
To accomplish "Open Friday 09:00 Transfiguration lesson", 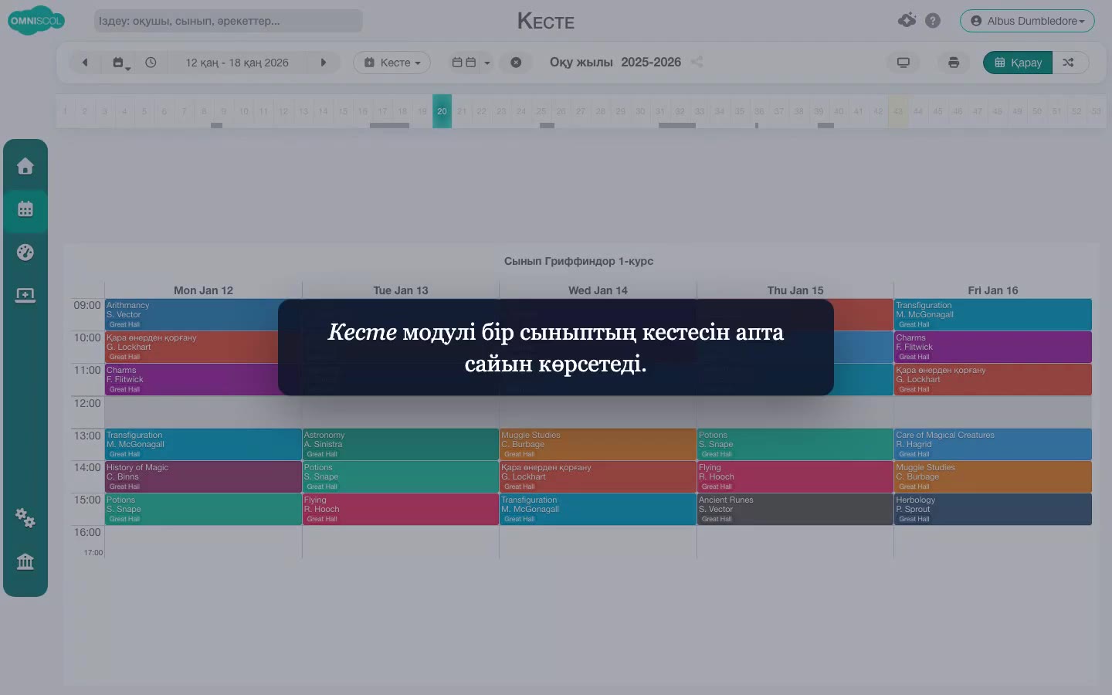I will coord(993,314).
